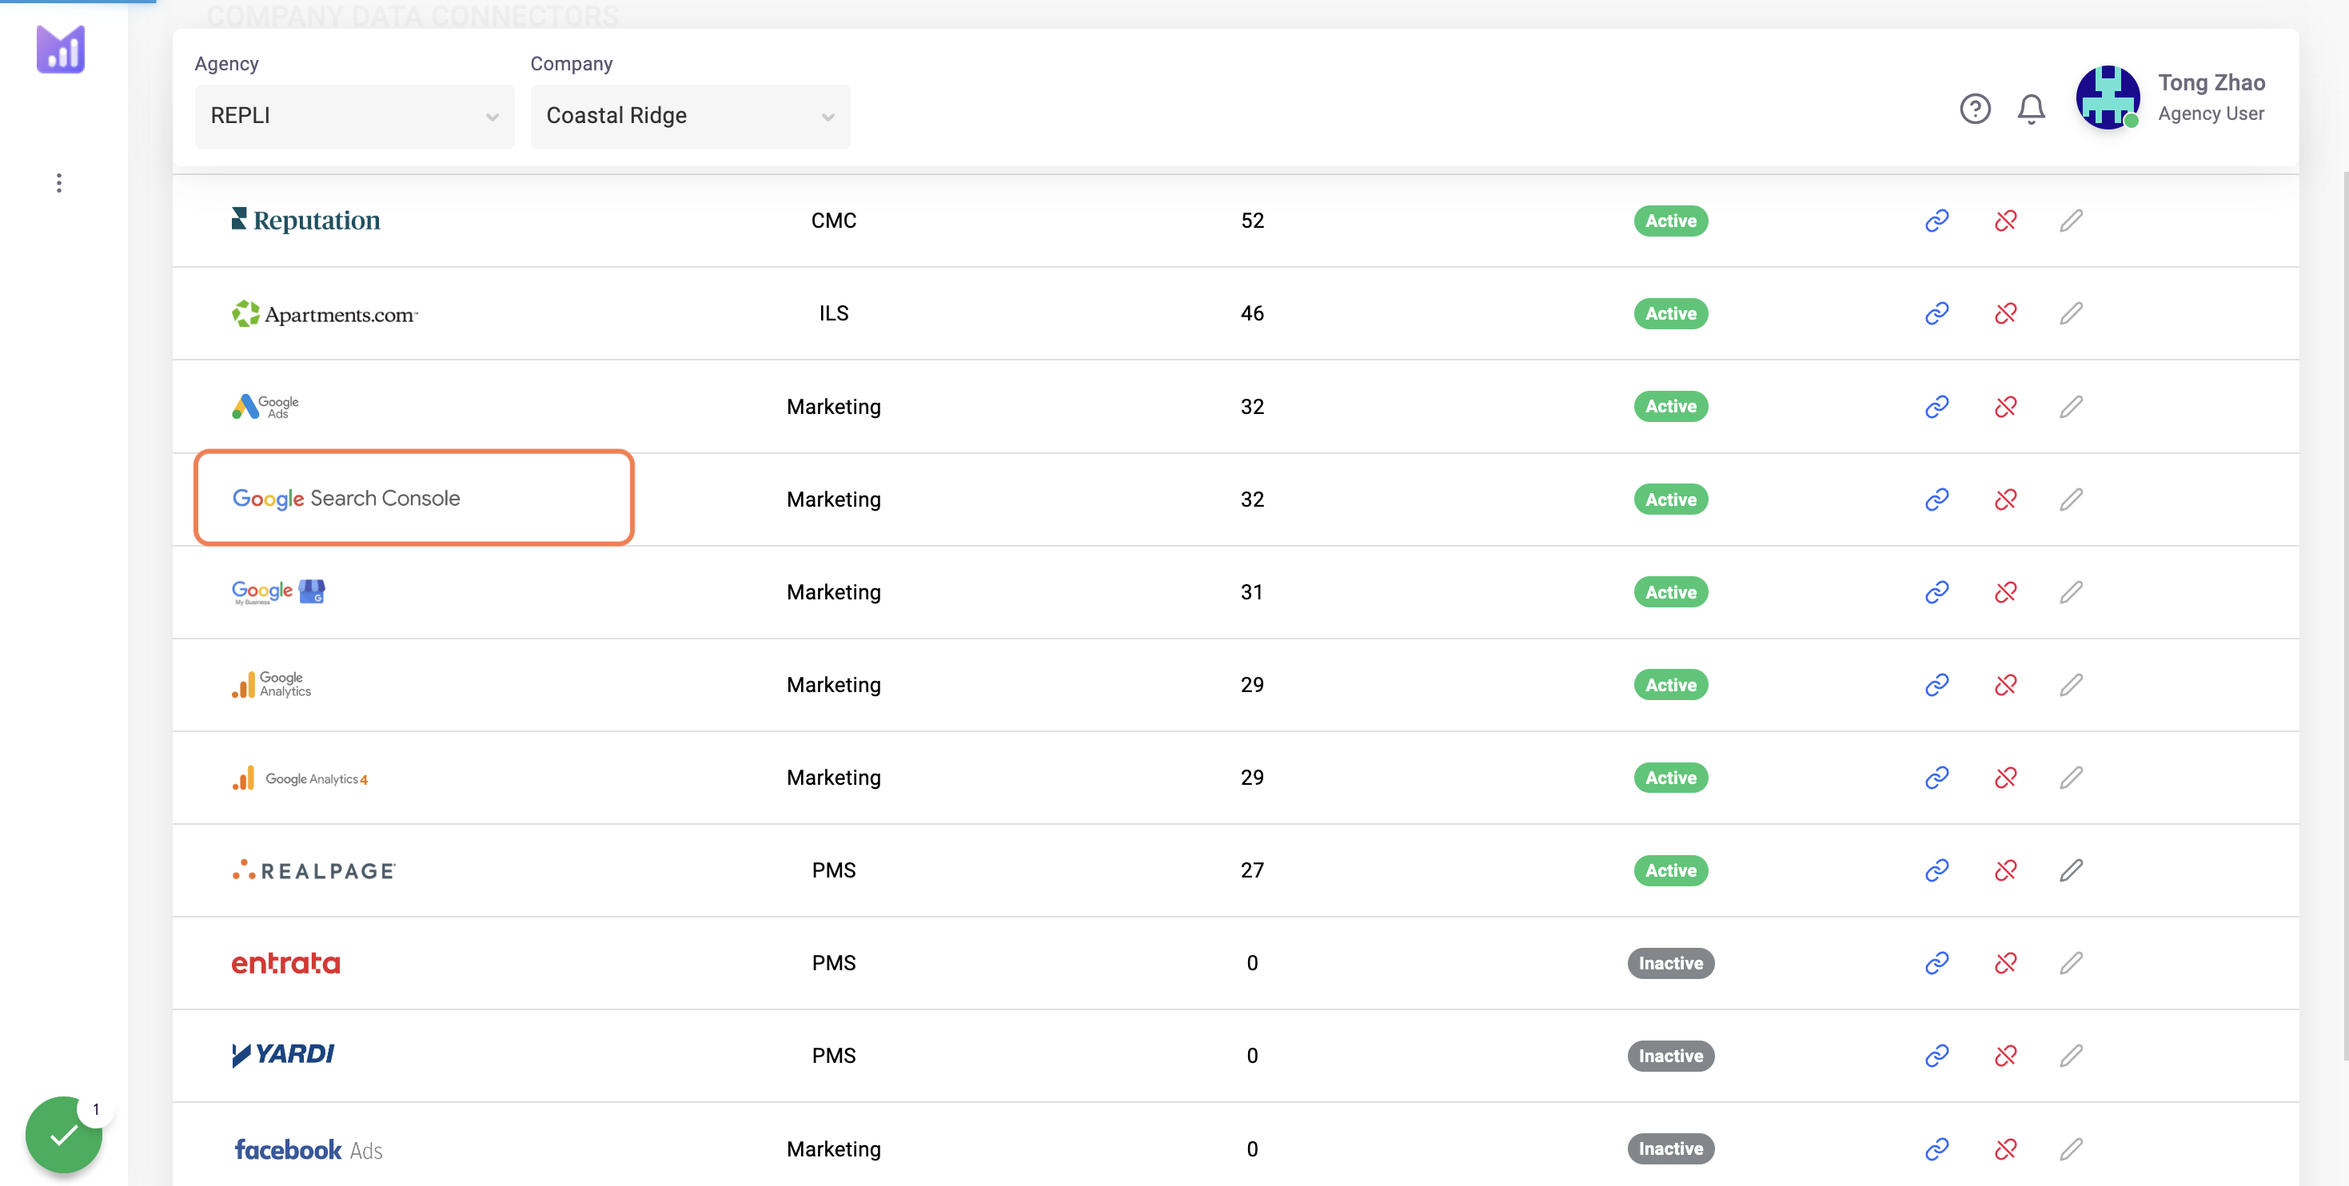Click count '52' in Reputation row

click(x=1252, y=221)
